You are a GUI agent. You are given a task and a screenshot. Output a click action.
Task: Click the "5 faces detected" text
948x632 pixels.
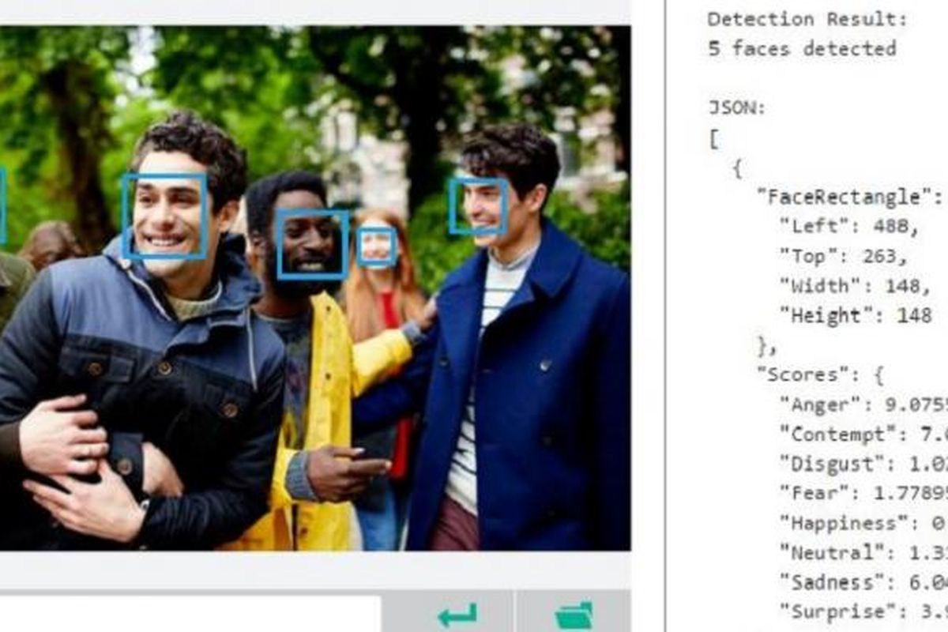[802, 49]
